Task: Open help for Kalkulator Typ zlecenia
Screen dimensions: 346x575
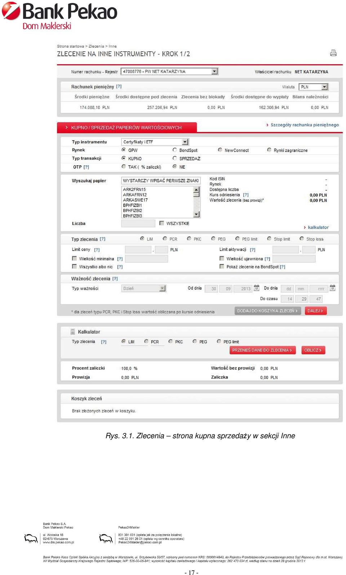Action: [104, 342]
